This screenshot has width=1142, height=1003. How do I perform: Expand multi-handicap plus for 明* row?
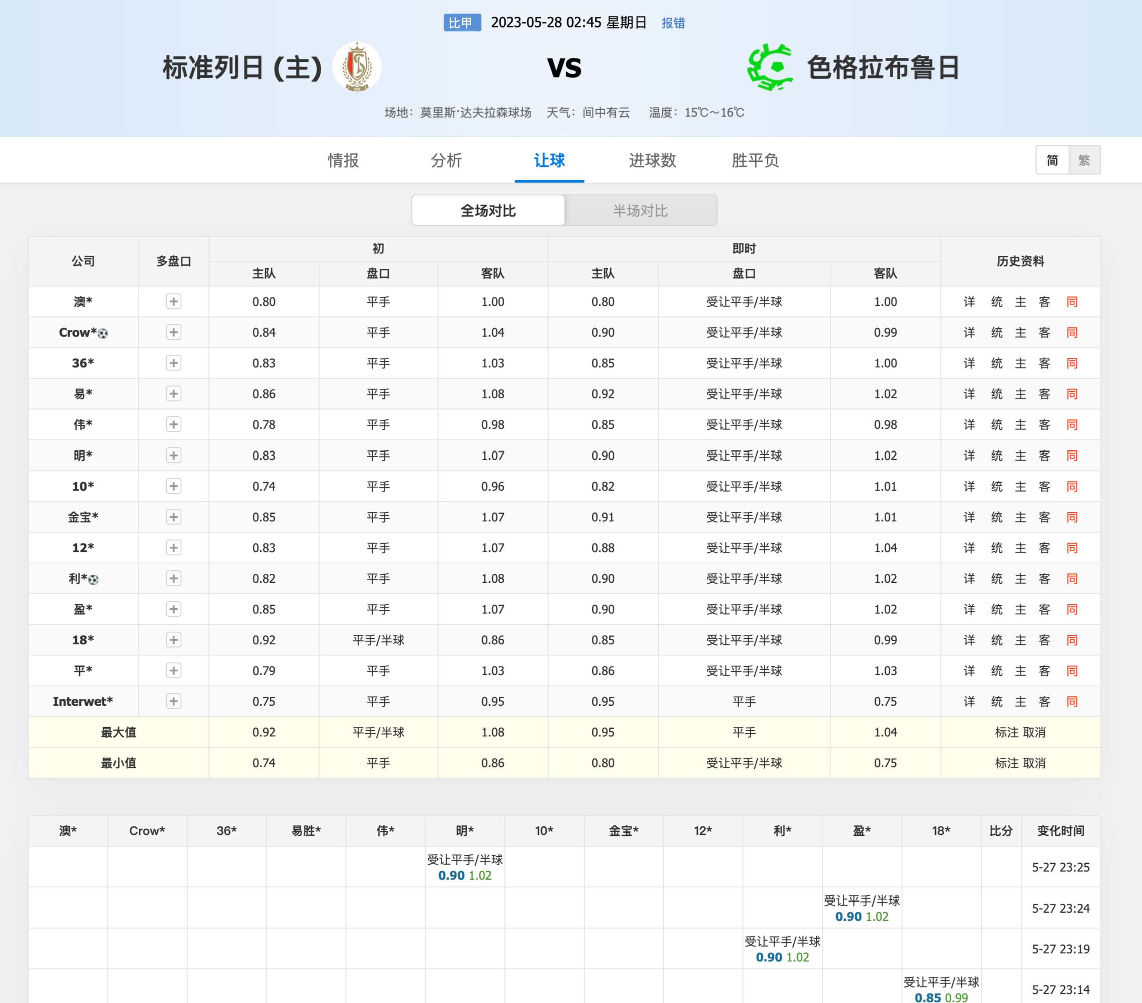174,455
